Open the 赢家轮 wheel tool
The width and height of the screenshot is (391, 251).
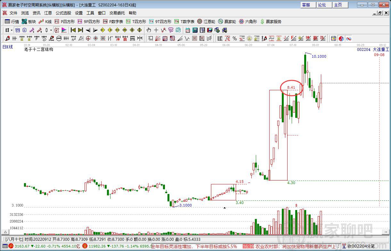(227, 21)
